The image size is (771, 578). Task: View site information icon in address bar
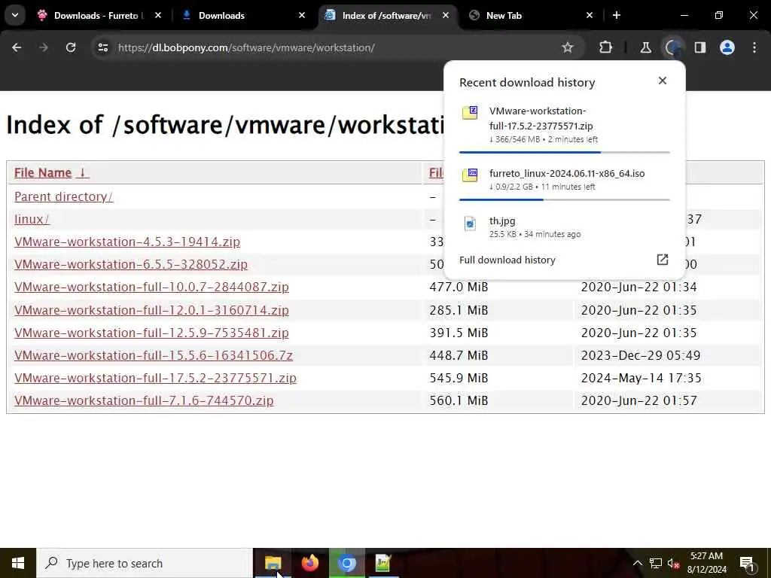click(x=102, y=47)
